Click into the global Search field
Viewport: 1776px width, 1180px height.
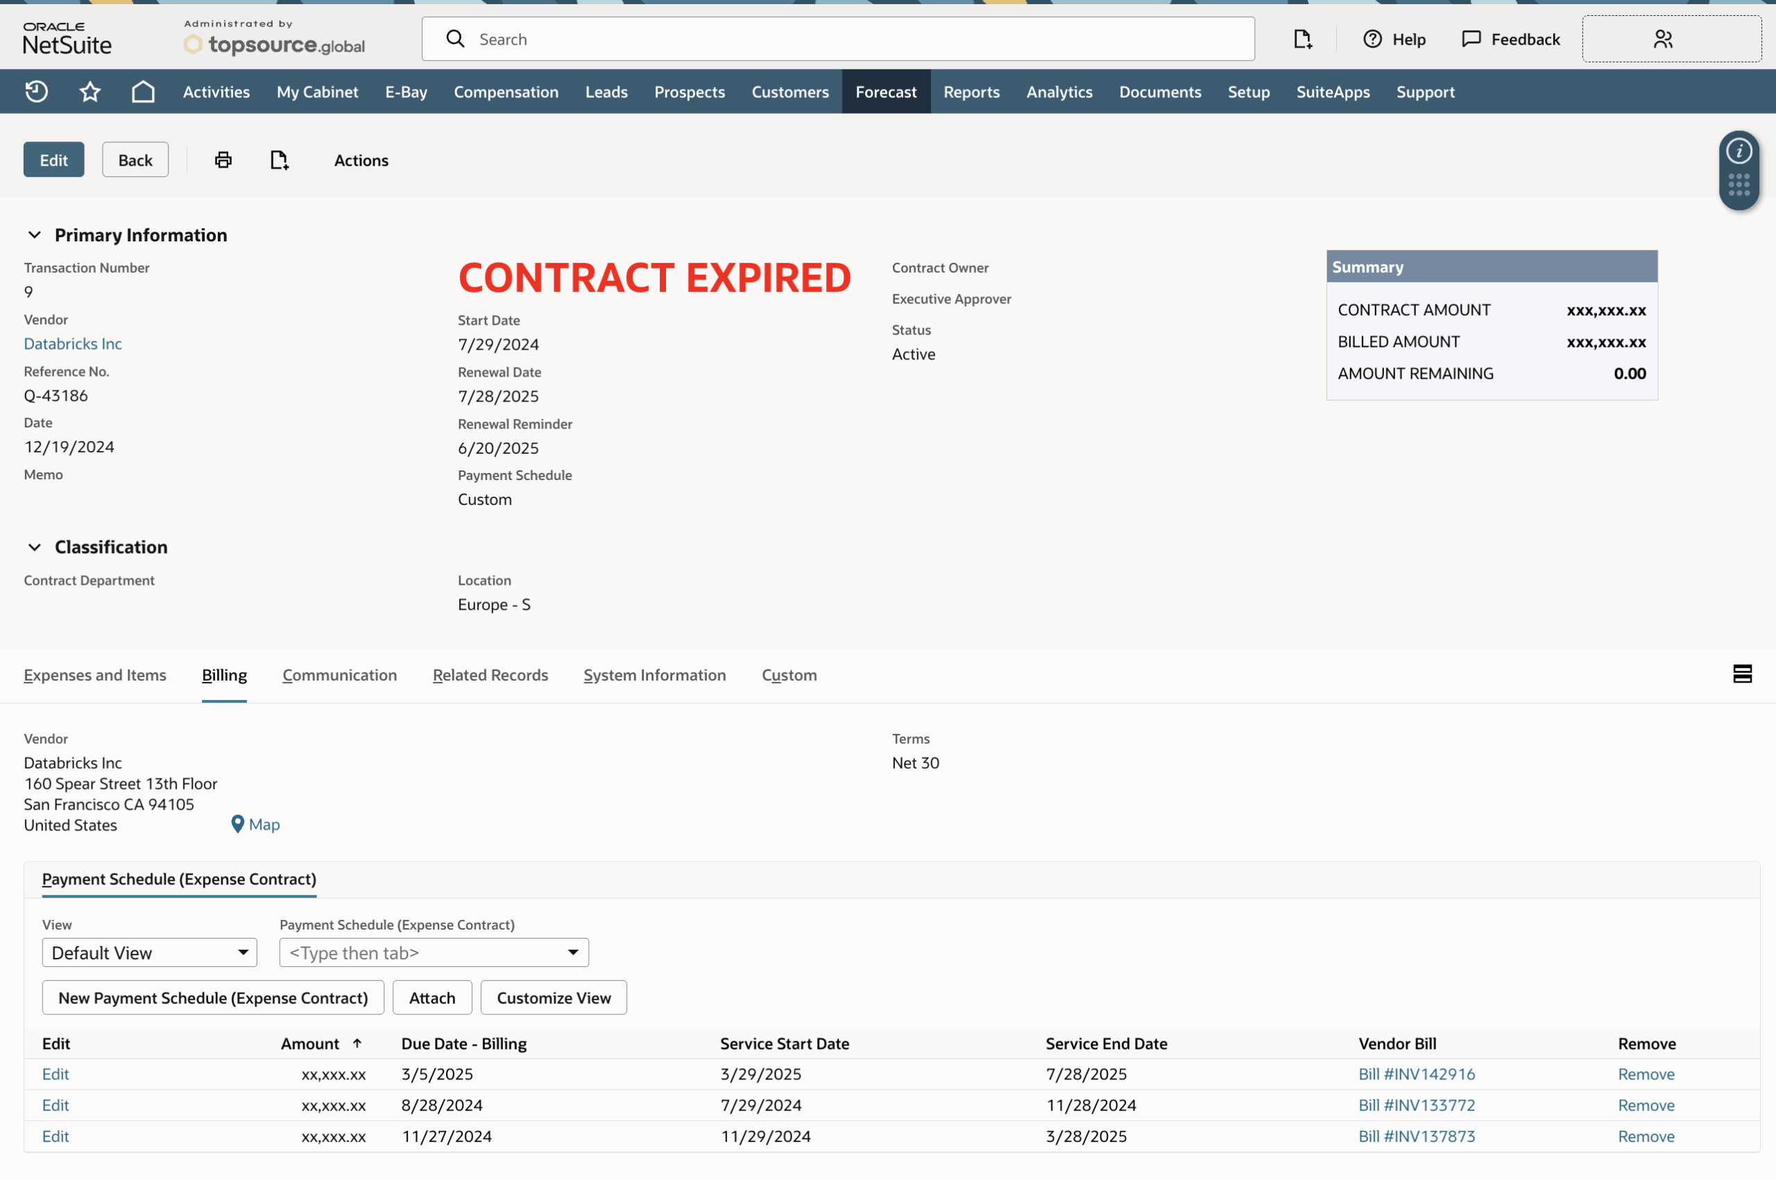tap(838, 39)
